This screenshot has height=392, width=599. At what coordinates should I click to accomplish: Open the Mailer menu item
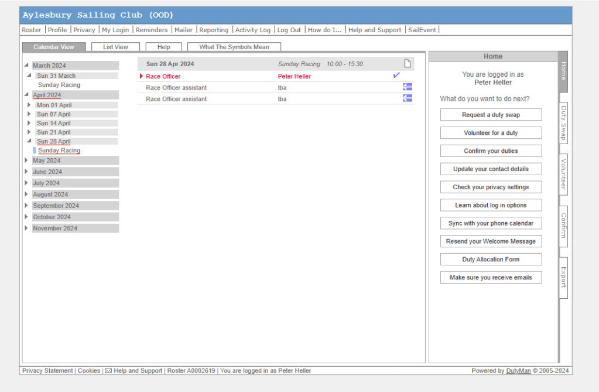(183, 30)
